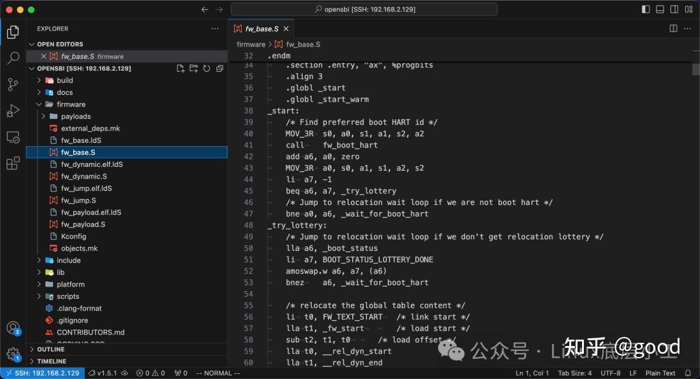
Task: Toggle the secondary side bar layout control
Action: coord(674,9)
